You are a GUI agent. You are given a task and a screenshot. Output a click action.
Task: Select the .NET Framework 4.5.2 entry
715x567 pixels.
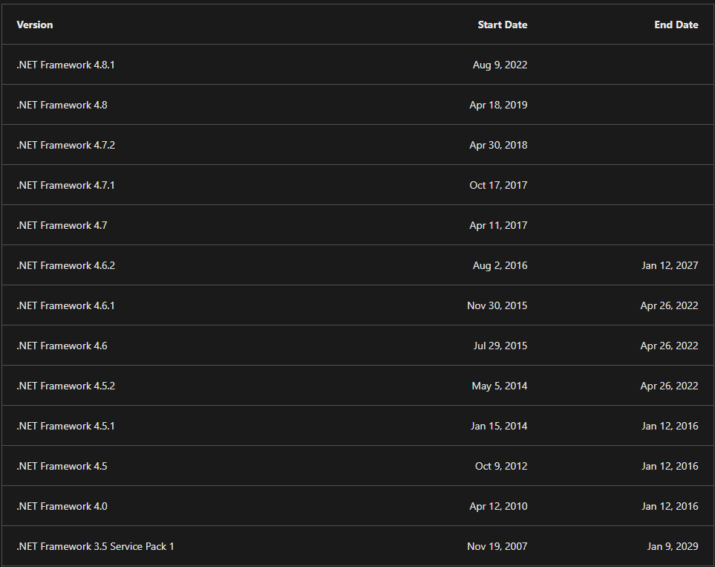coord(65,386)
